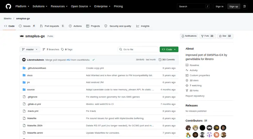This screenshot has height=139, width=253.
Task: Open the Makefile file
Action: tap(32, 118)
